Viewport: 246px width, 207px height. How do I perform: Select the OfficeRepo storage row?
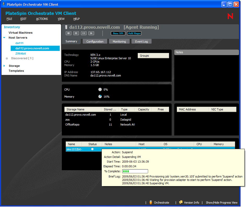(x=72, y=125)
